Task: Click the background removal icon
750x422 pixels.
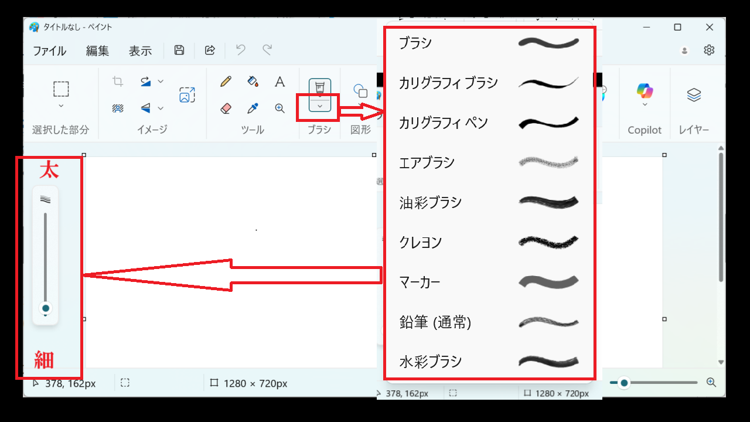Action: coord(118,108)
